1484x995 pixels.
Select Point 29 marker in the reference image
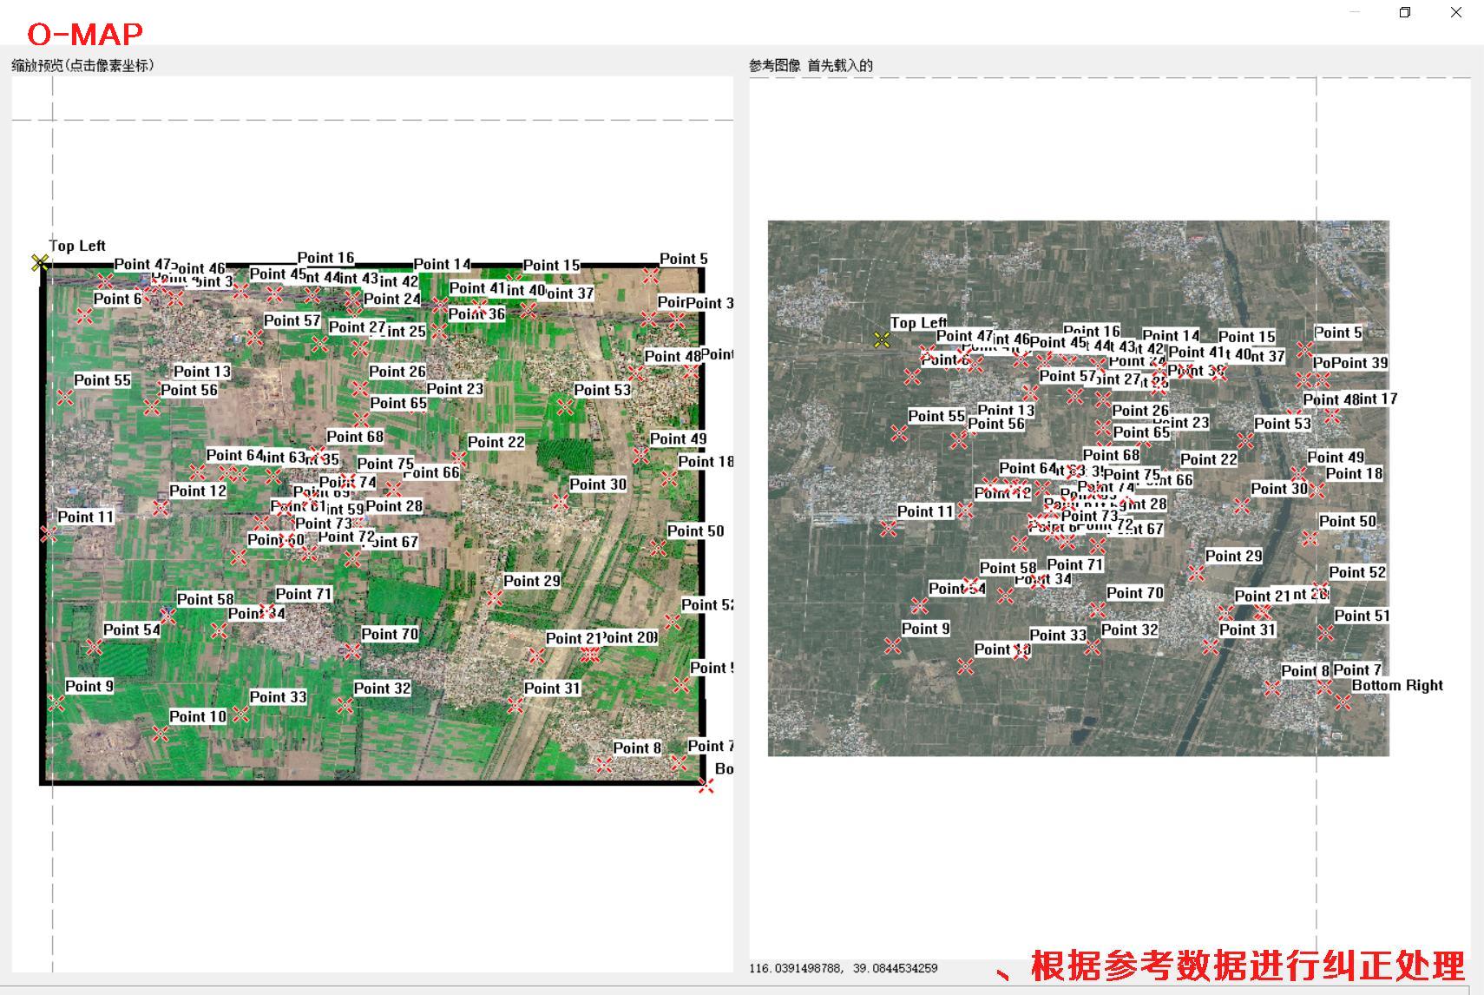click(x=1197, y=573)
